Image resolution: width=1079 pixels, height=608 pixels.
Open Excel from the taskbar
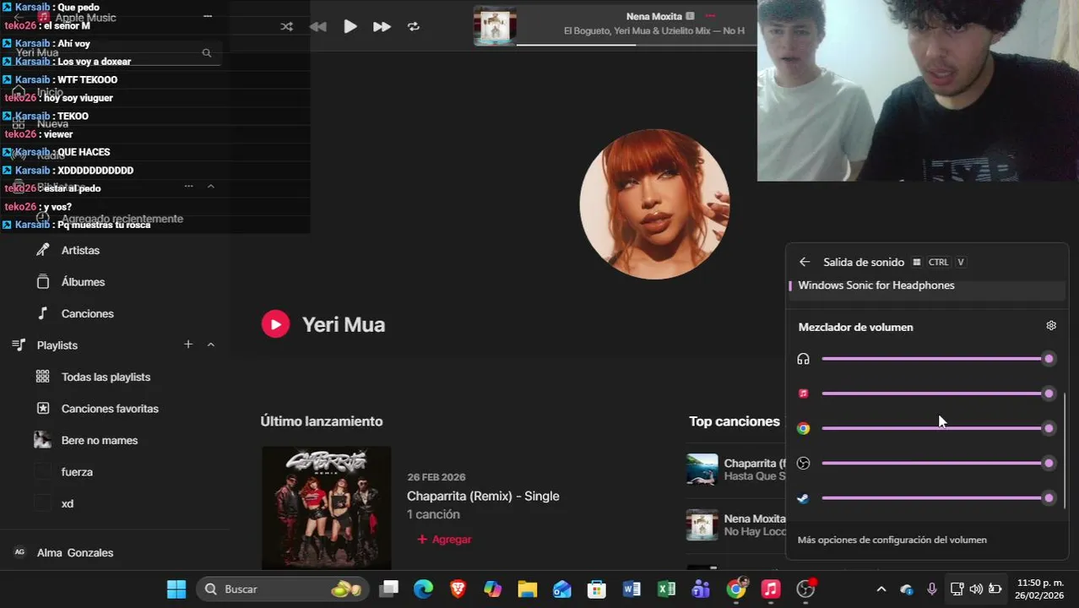click(666, 589)
